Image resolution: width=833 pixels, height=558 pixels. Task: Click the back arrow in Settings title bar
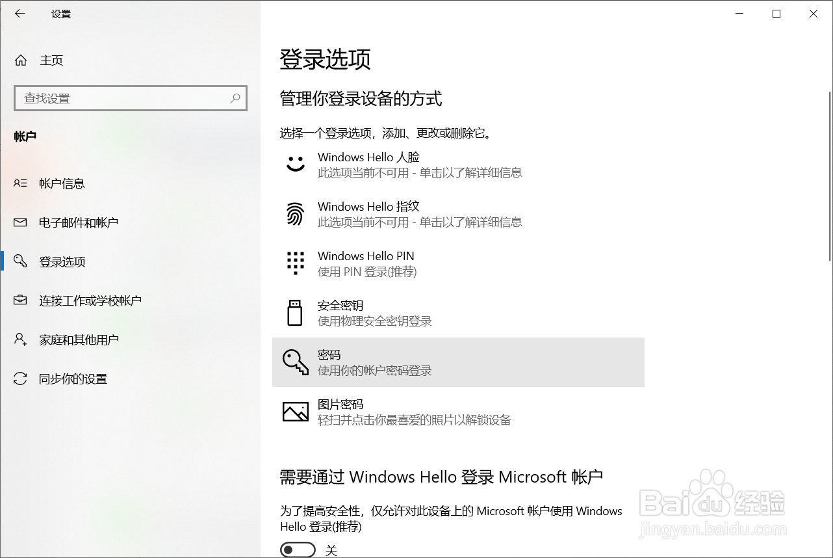[x=19, y=13]
